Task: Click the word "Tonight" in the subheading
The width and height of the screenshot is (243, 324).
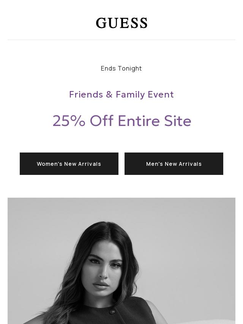Action: click(x=129, y=68)
